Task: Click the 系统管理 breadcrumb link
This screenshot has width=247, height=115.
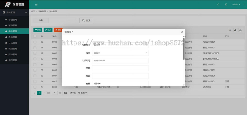Action: 42,11
